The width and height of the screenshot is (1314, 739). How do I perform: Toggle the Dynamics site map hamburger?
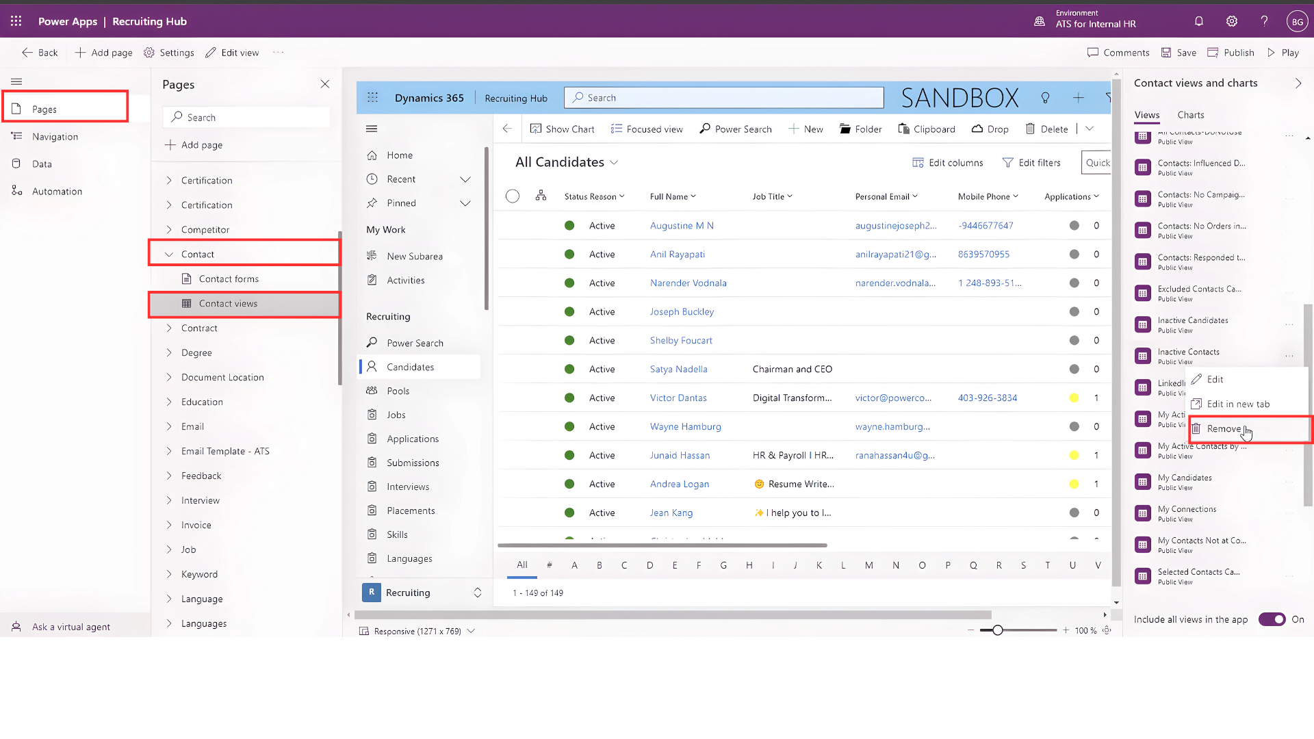372,129
